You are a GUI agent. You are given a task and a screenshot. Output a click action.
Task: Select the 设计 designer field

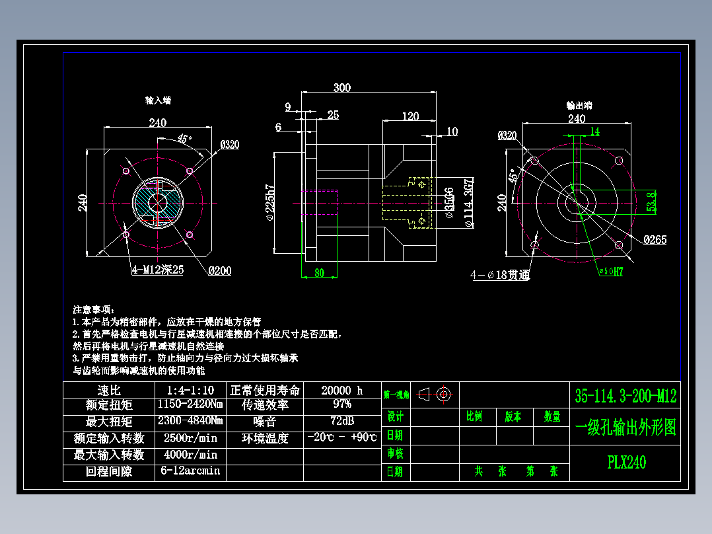pyautogui.click(x=394, y=417)
